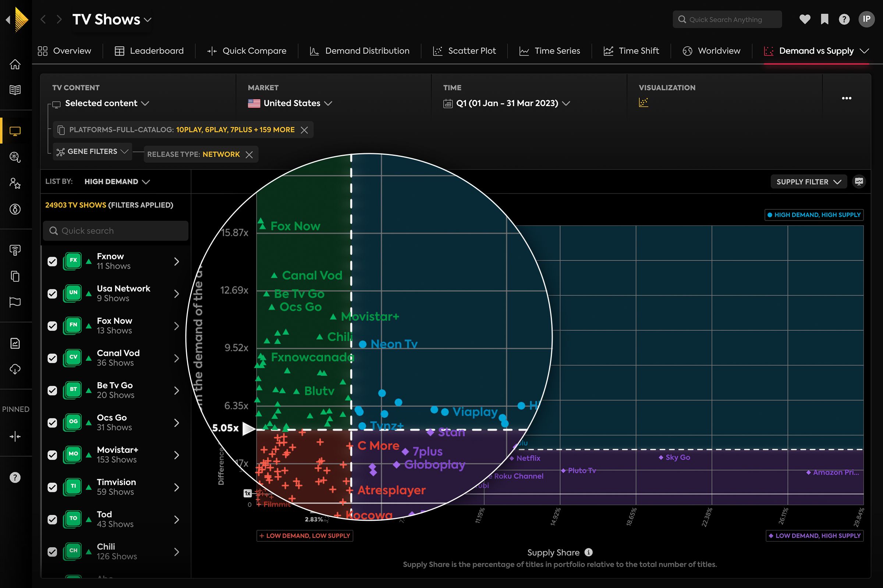Click the Low Demand, Low Supply legend
The width and height of the screenshot is (883, 588).
point(305,535)
